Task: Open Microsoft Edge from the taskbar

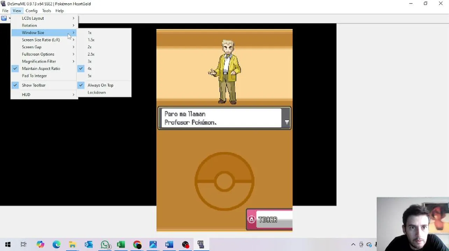Action: [x=56, y=245]
